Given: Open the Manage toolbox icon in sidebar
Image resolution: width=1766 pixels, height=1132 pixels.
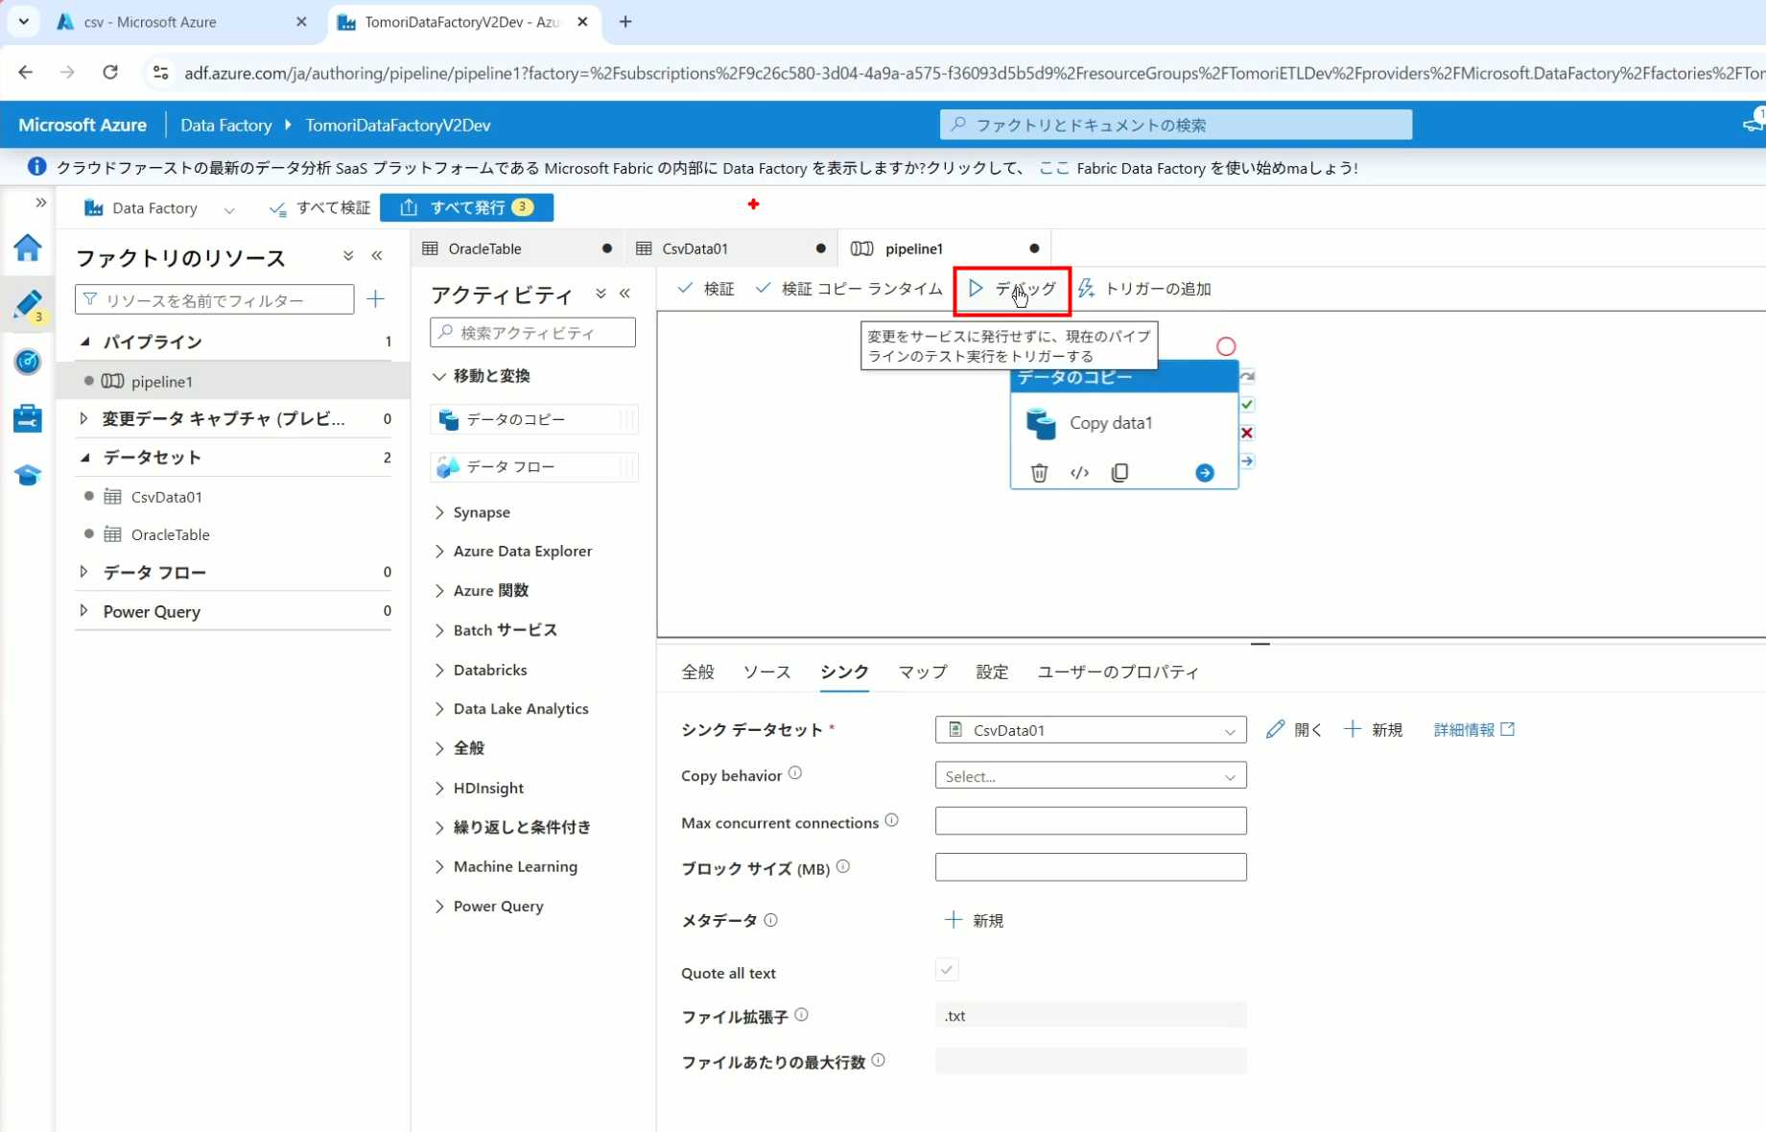Looking at the screenshot, I should [x=27, y=418].
